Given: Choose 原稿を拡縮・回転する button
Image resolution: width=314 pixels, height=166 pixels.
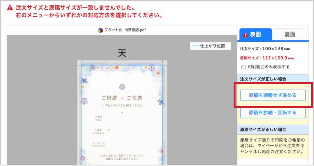Looking at the screenshot, I should tap(273, 113).
